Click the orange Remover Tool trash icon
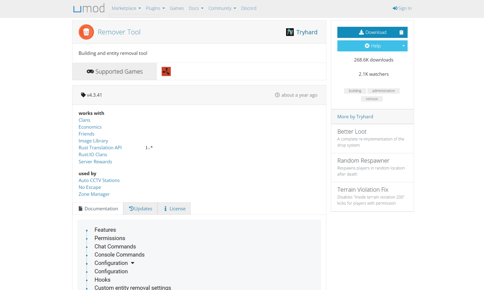 (86, 32)
